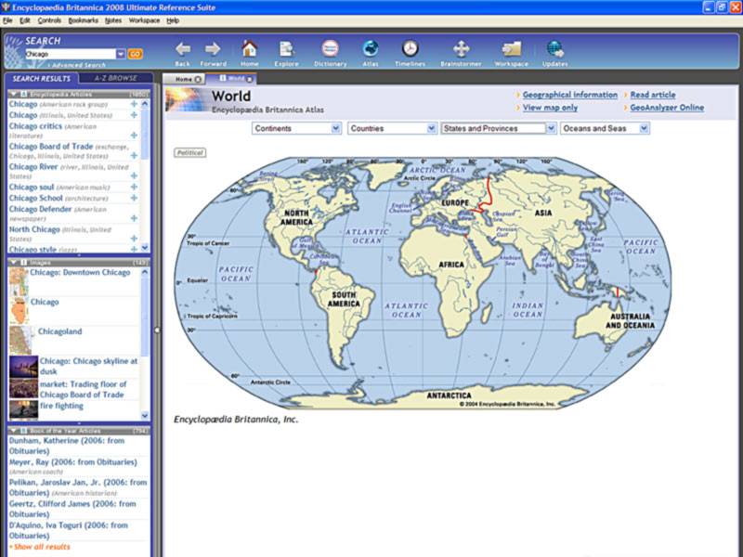Click the Show all results link
743x557 pixels.
pyautogui.click(x=42, y=547)
